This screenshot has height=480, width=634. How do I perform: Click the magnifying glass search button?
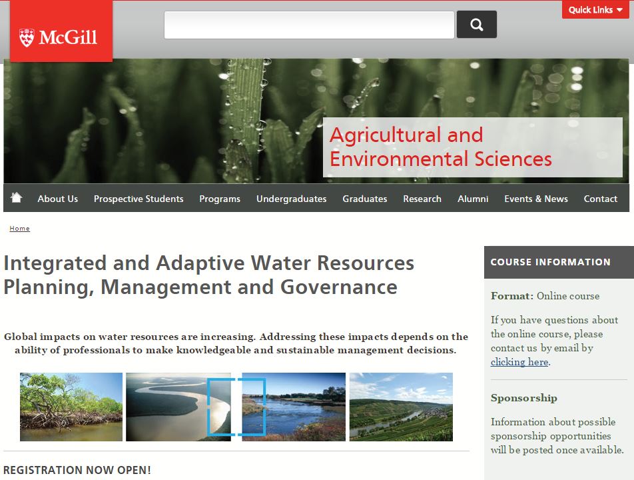click(x=477, y=25)
